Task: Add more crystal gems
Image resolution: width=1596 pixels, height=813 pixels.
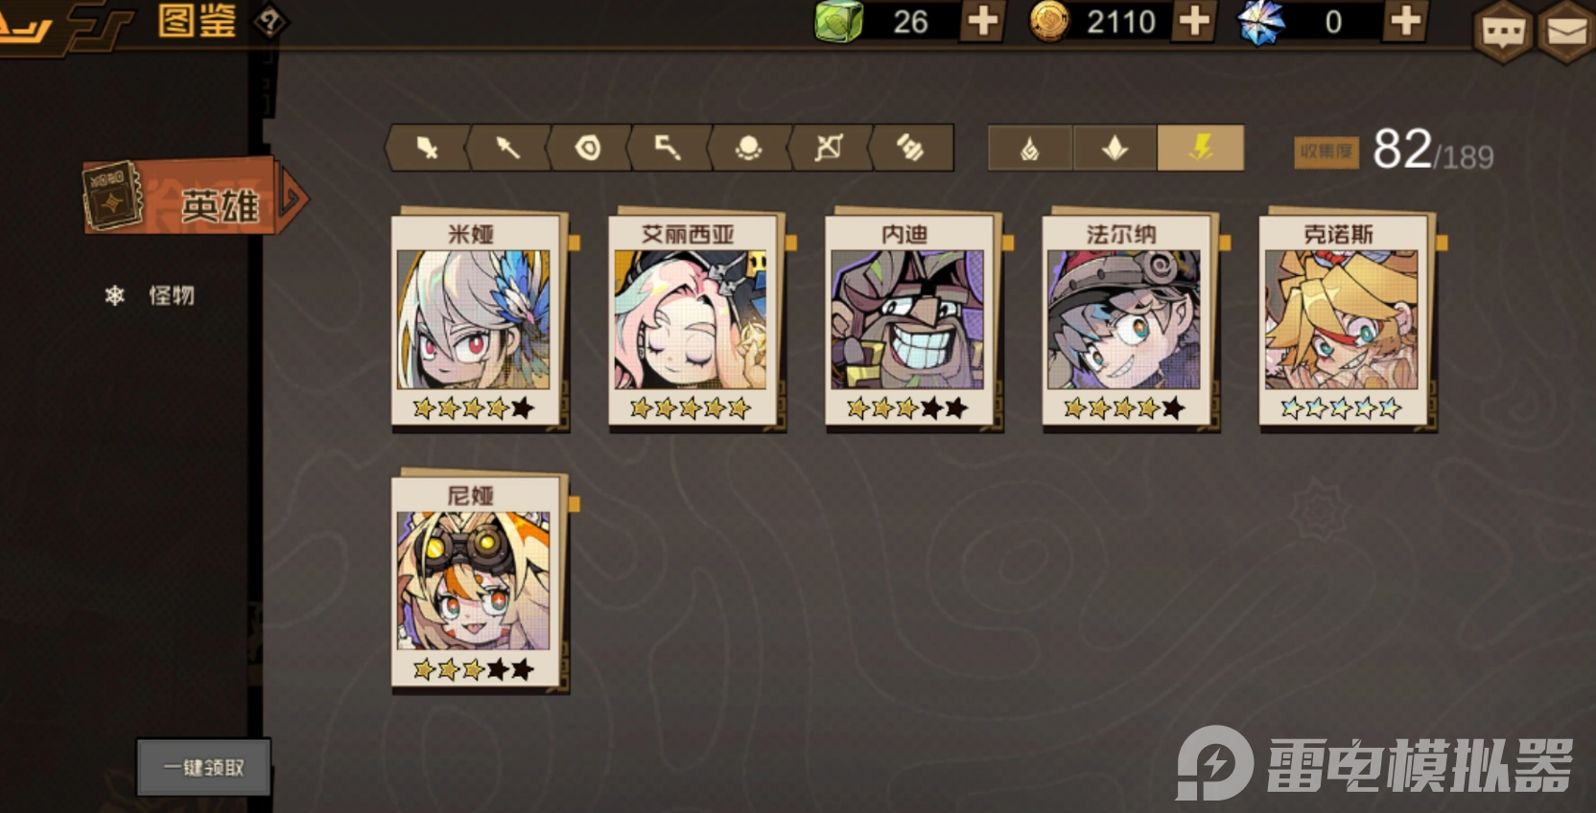Action: click(x=1405, y=21)
